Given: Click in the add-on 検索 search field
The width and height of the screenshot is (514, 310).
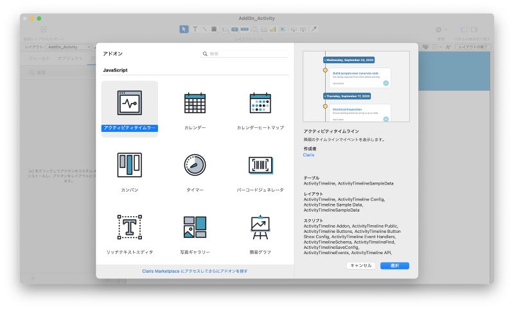Looking at the screenshot, I should click(x=245, y=54).
